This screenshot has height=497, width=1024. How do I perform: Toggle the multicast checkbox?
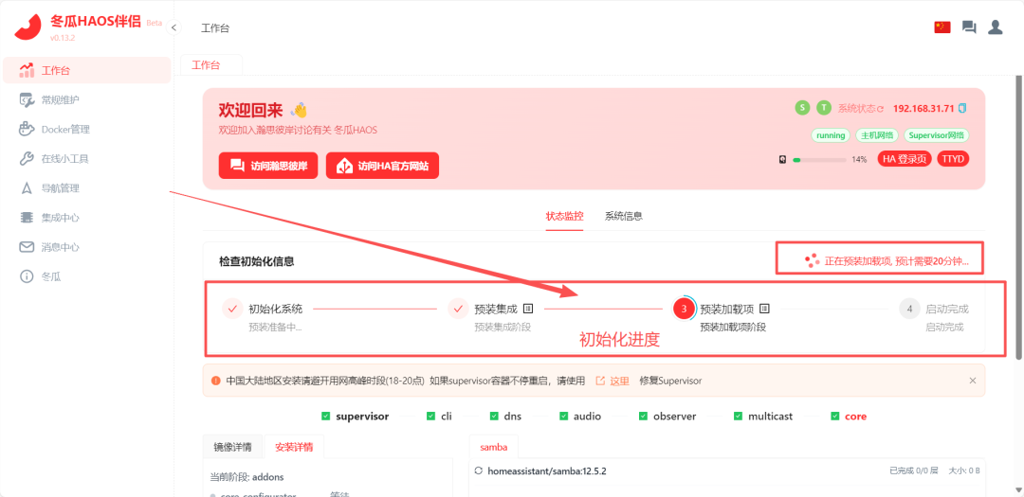pos(738,417)
